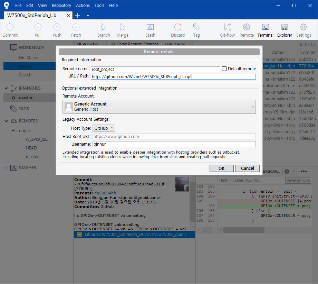Open the Tools menu
Viewport: 318px width, 284px height.
99,5
